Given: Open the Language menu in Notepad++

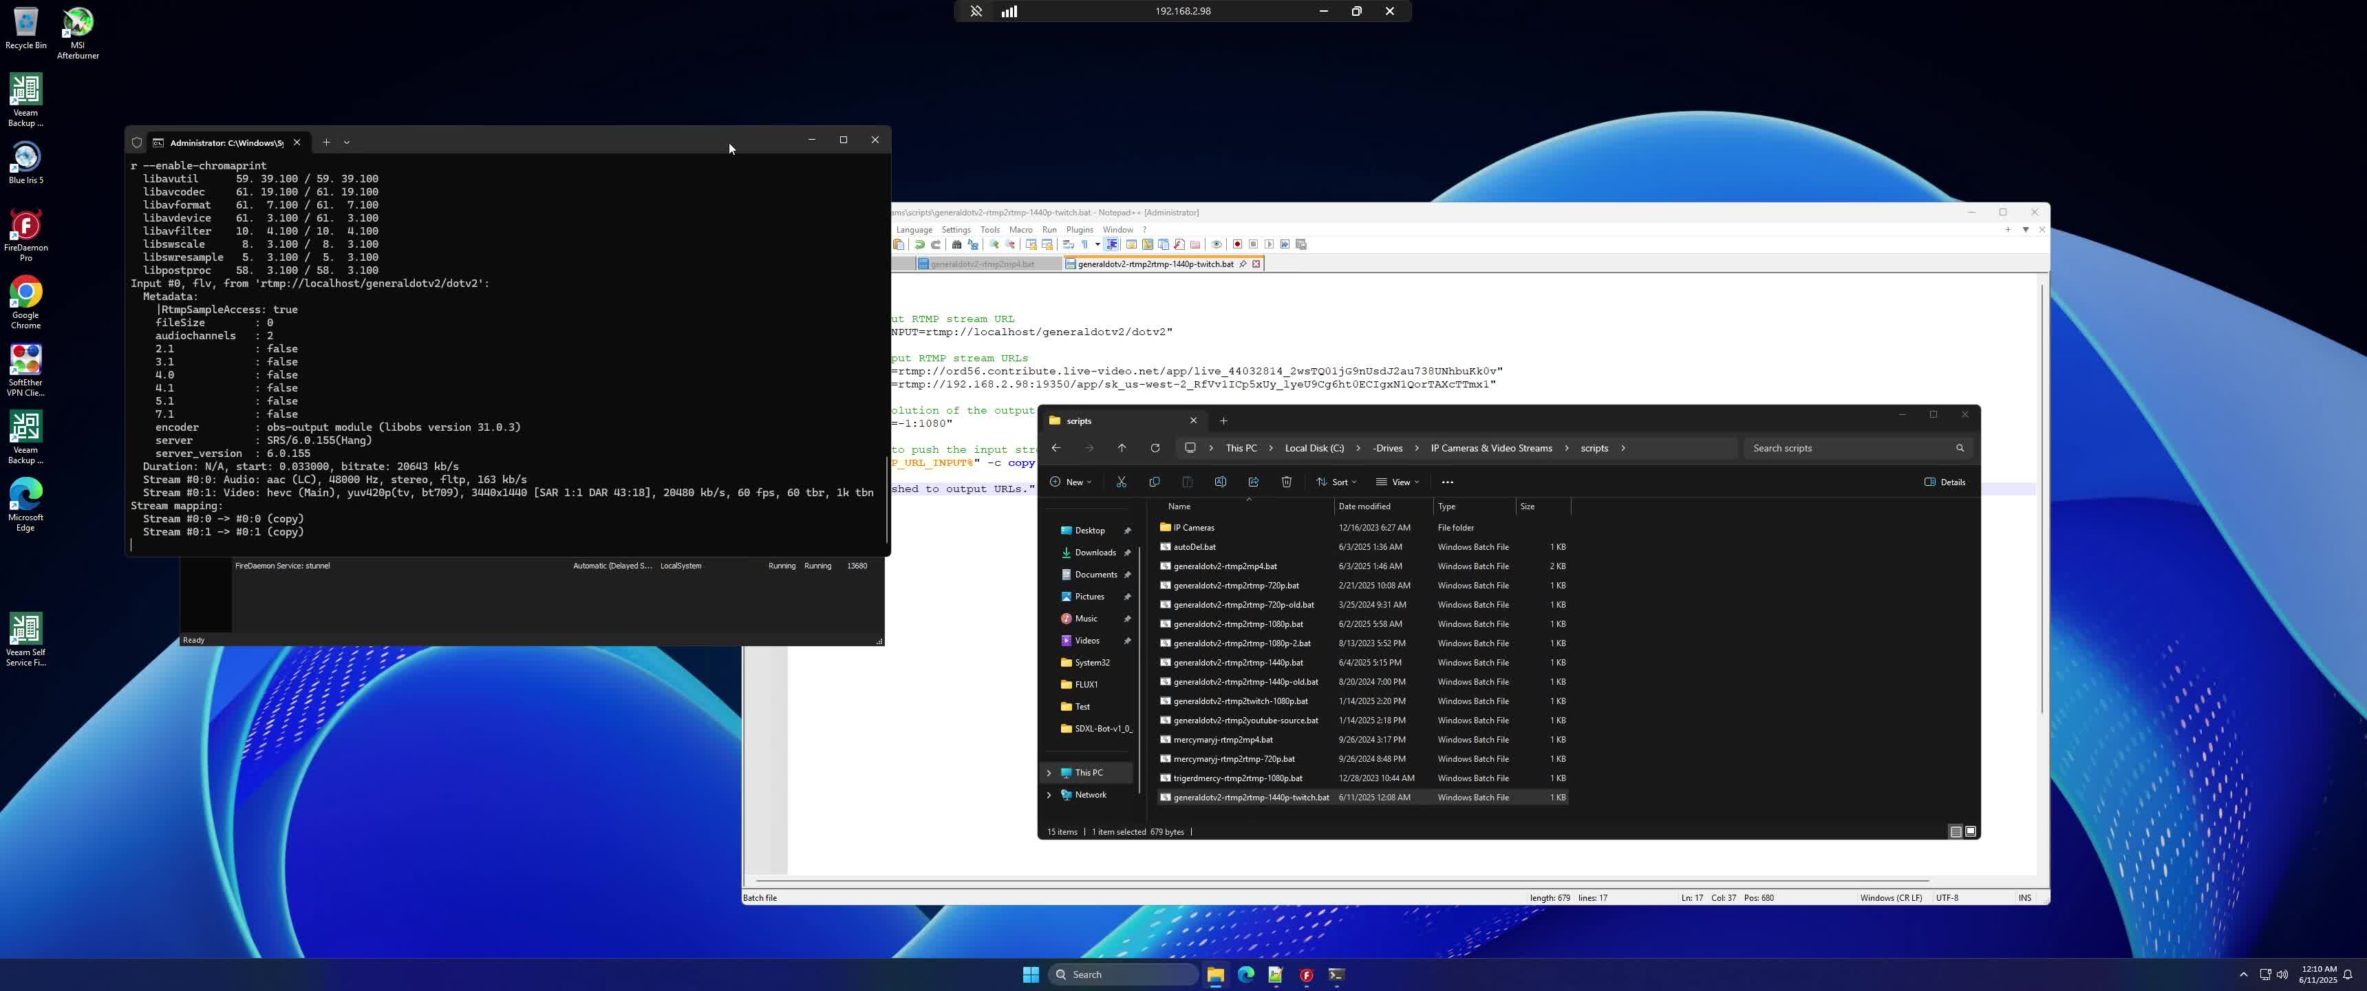Looking at the screenshot, I should tap(913, 230).
